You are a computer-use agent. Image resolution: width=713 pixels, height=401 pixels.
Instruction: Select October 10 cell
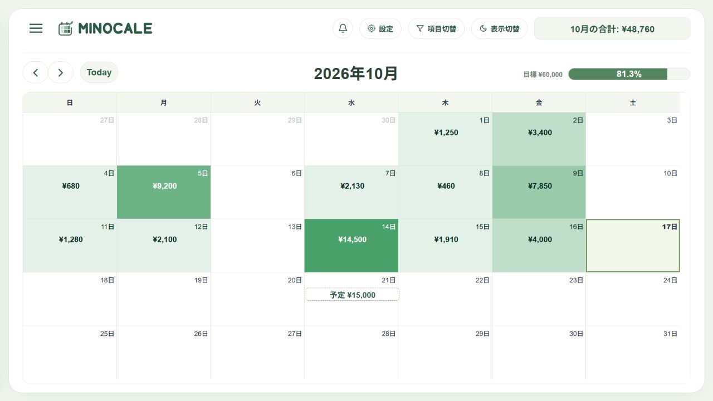tap(633, 192)
